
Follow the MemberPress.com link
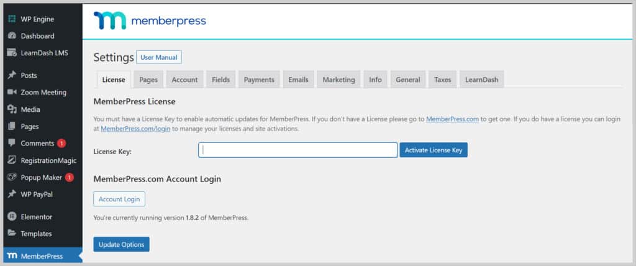(x=452, y=119)
